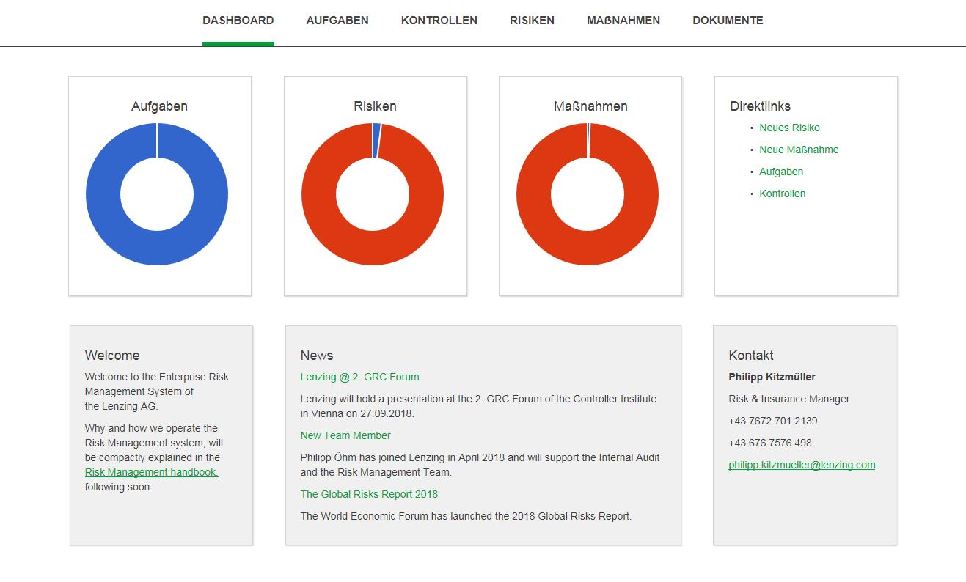
Task: Open the Lenzing @ 2. GRC Forum news
Action: (x=359, y=377)
